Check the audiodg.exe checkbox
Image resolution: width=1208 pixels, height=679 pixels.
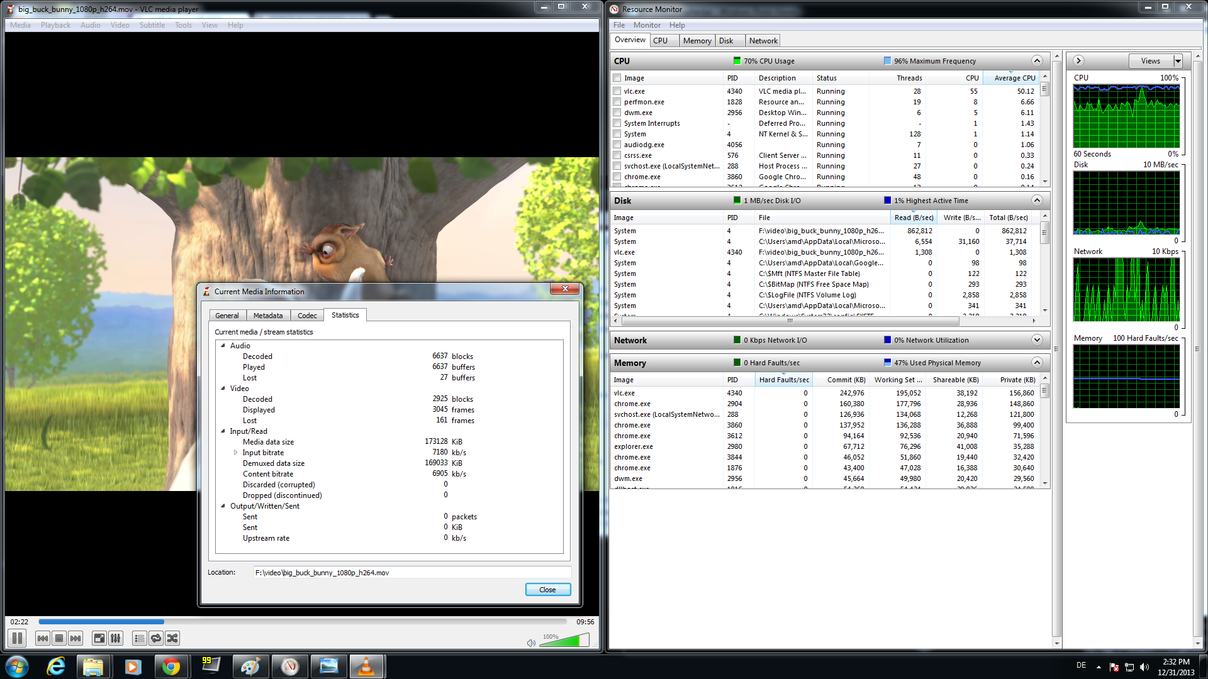617,145
